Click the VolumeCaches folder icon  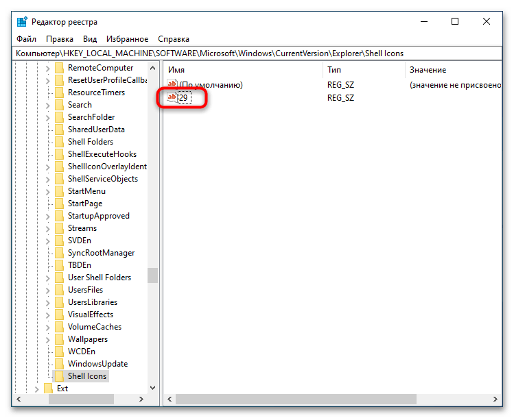[59, 327]
